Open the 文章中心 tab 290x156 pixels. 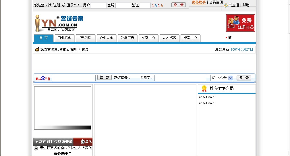(x=148, y=38)
